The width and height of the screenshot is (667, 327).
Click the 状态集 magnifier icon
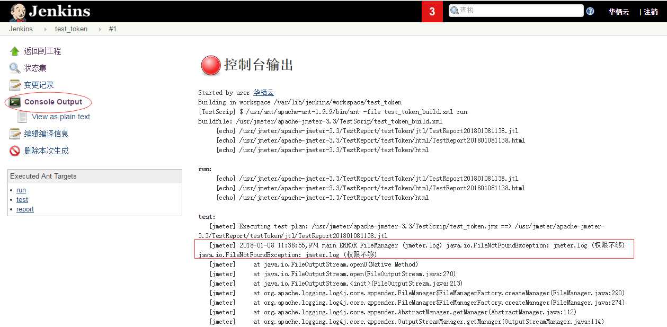click(15, 68)
